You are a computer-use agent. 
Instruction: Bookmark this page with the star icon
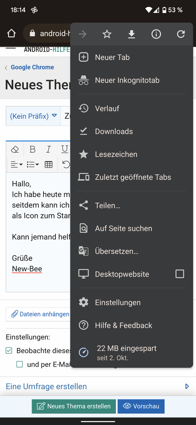click(107, 34)
